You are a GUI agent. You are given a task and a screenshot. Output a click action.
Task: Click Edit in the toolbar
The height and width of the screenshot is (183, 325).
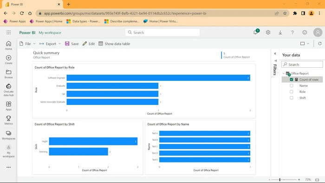[89, 44]
